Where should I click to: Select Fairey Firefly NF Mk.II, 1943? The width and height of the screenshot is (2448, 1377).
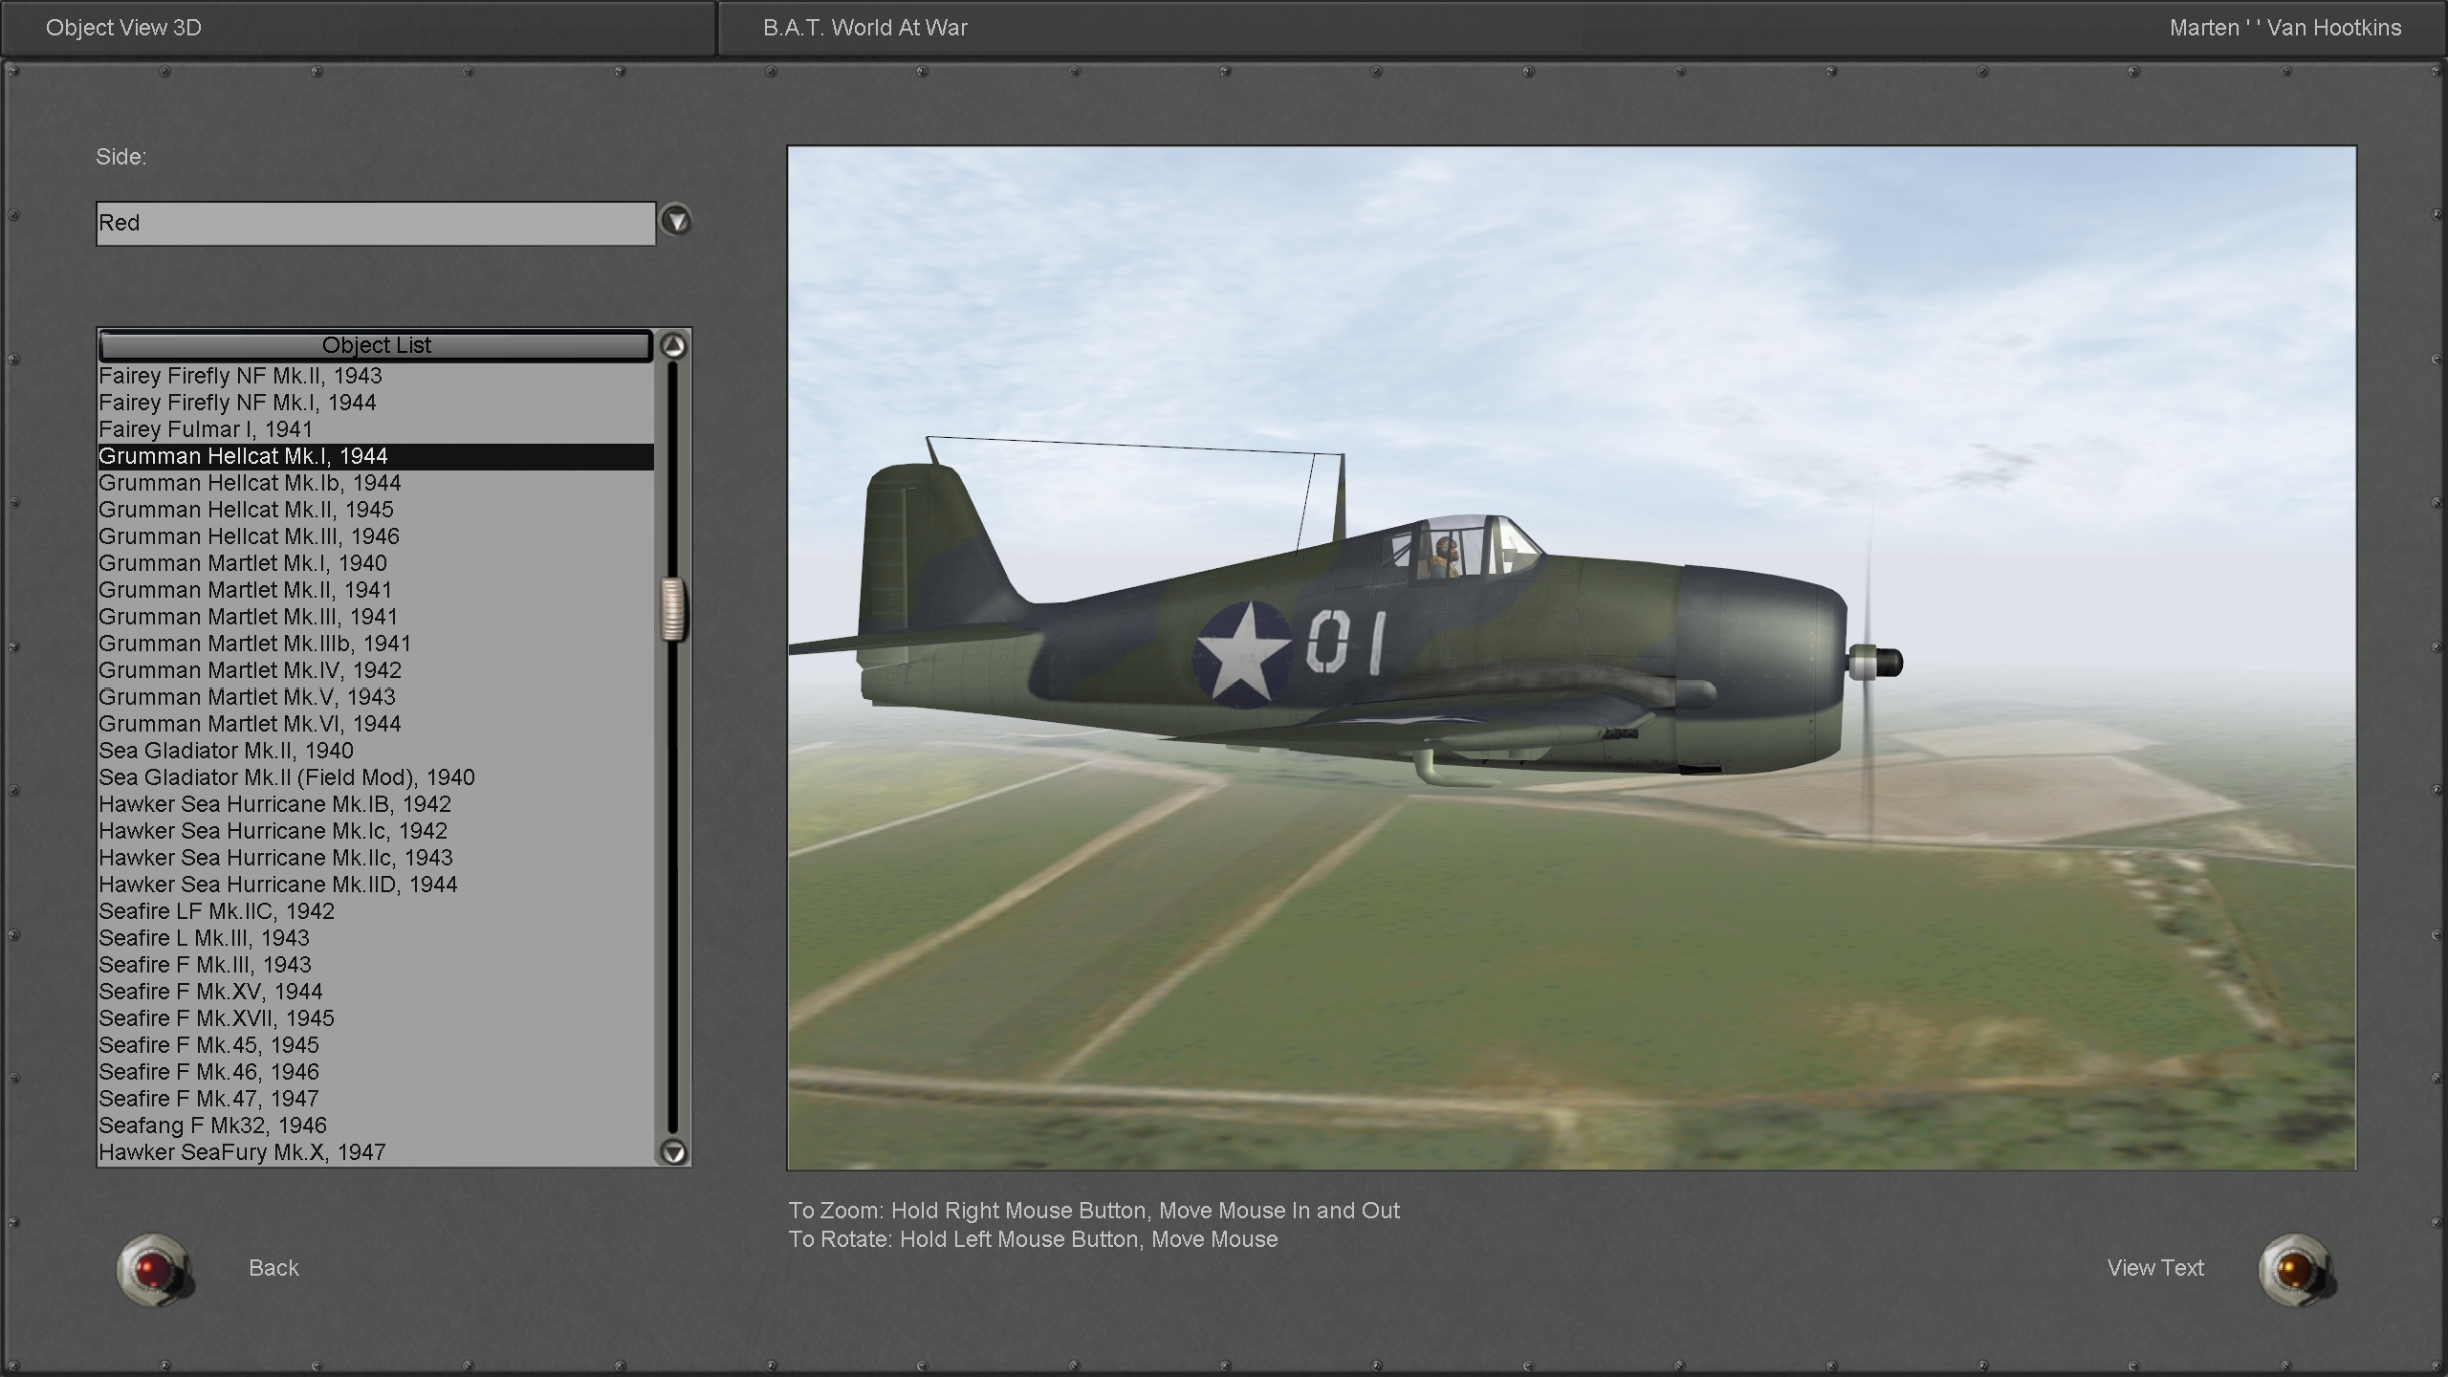(x=240, y=376)
